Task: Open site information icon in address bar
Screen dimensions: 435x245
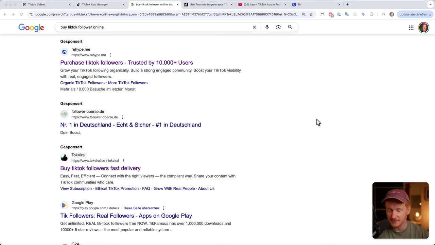Action: 31,14
